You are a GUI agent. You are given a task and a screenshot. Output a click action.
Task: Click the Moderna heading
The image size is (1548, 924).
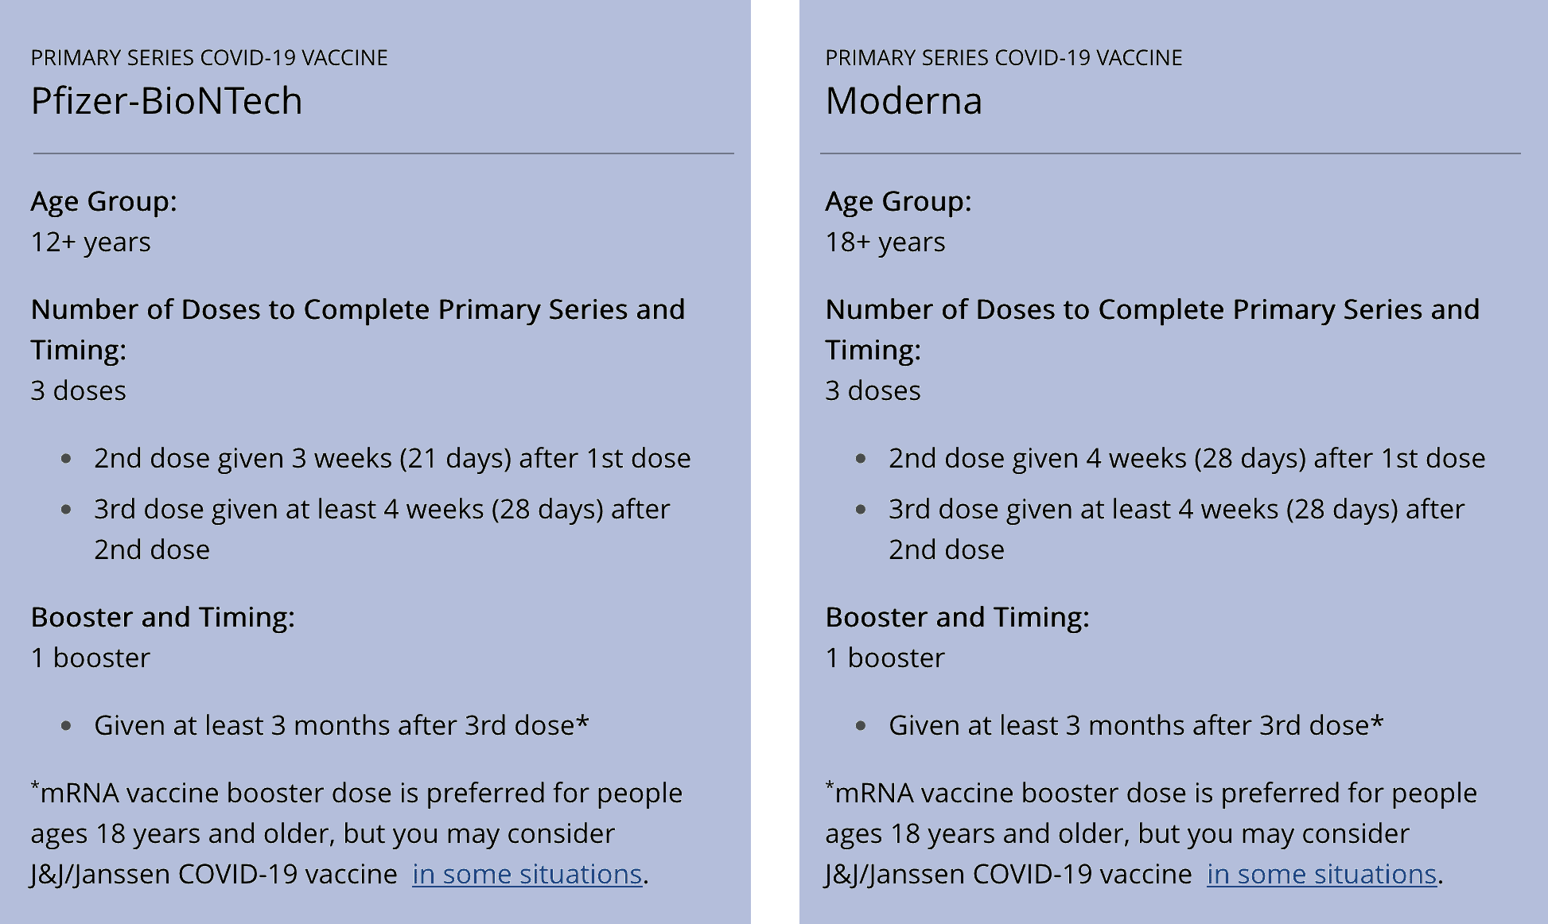904,101
